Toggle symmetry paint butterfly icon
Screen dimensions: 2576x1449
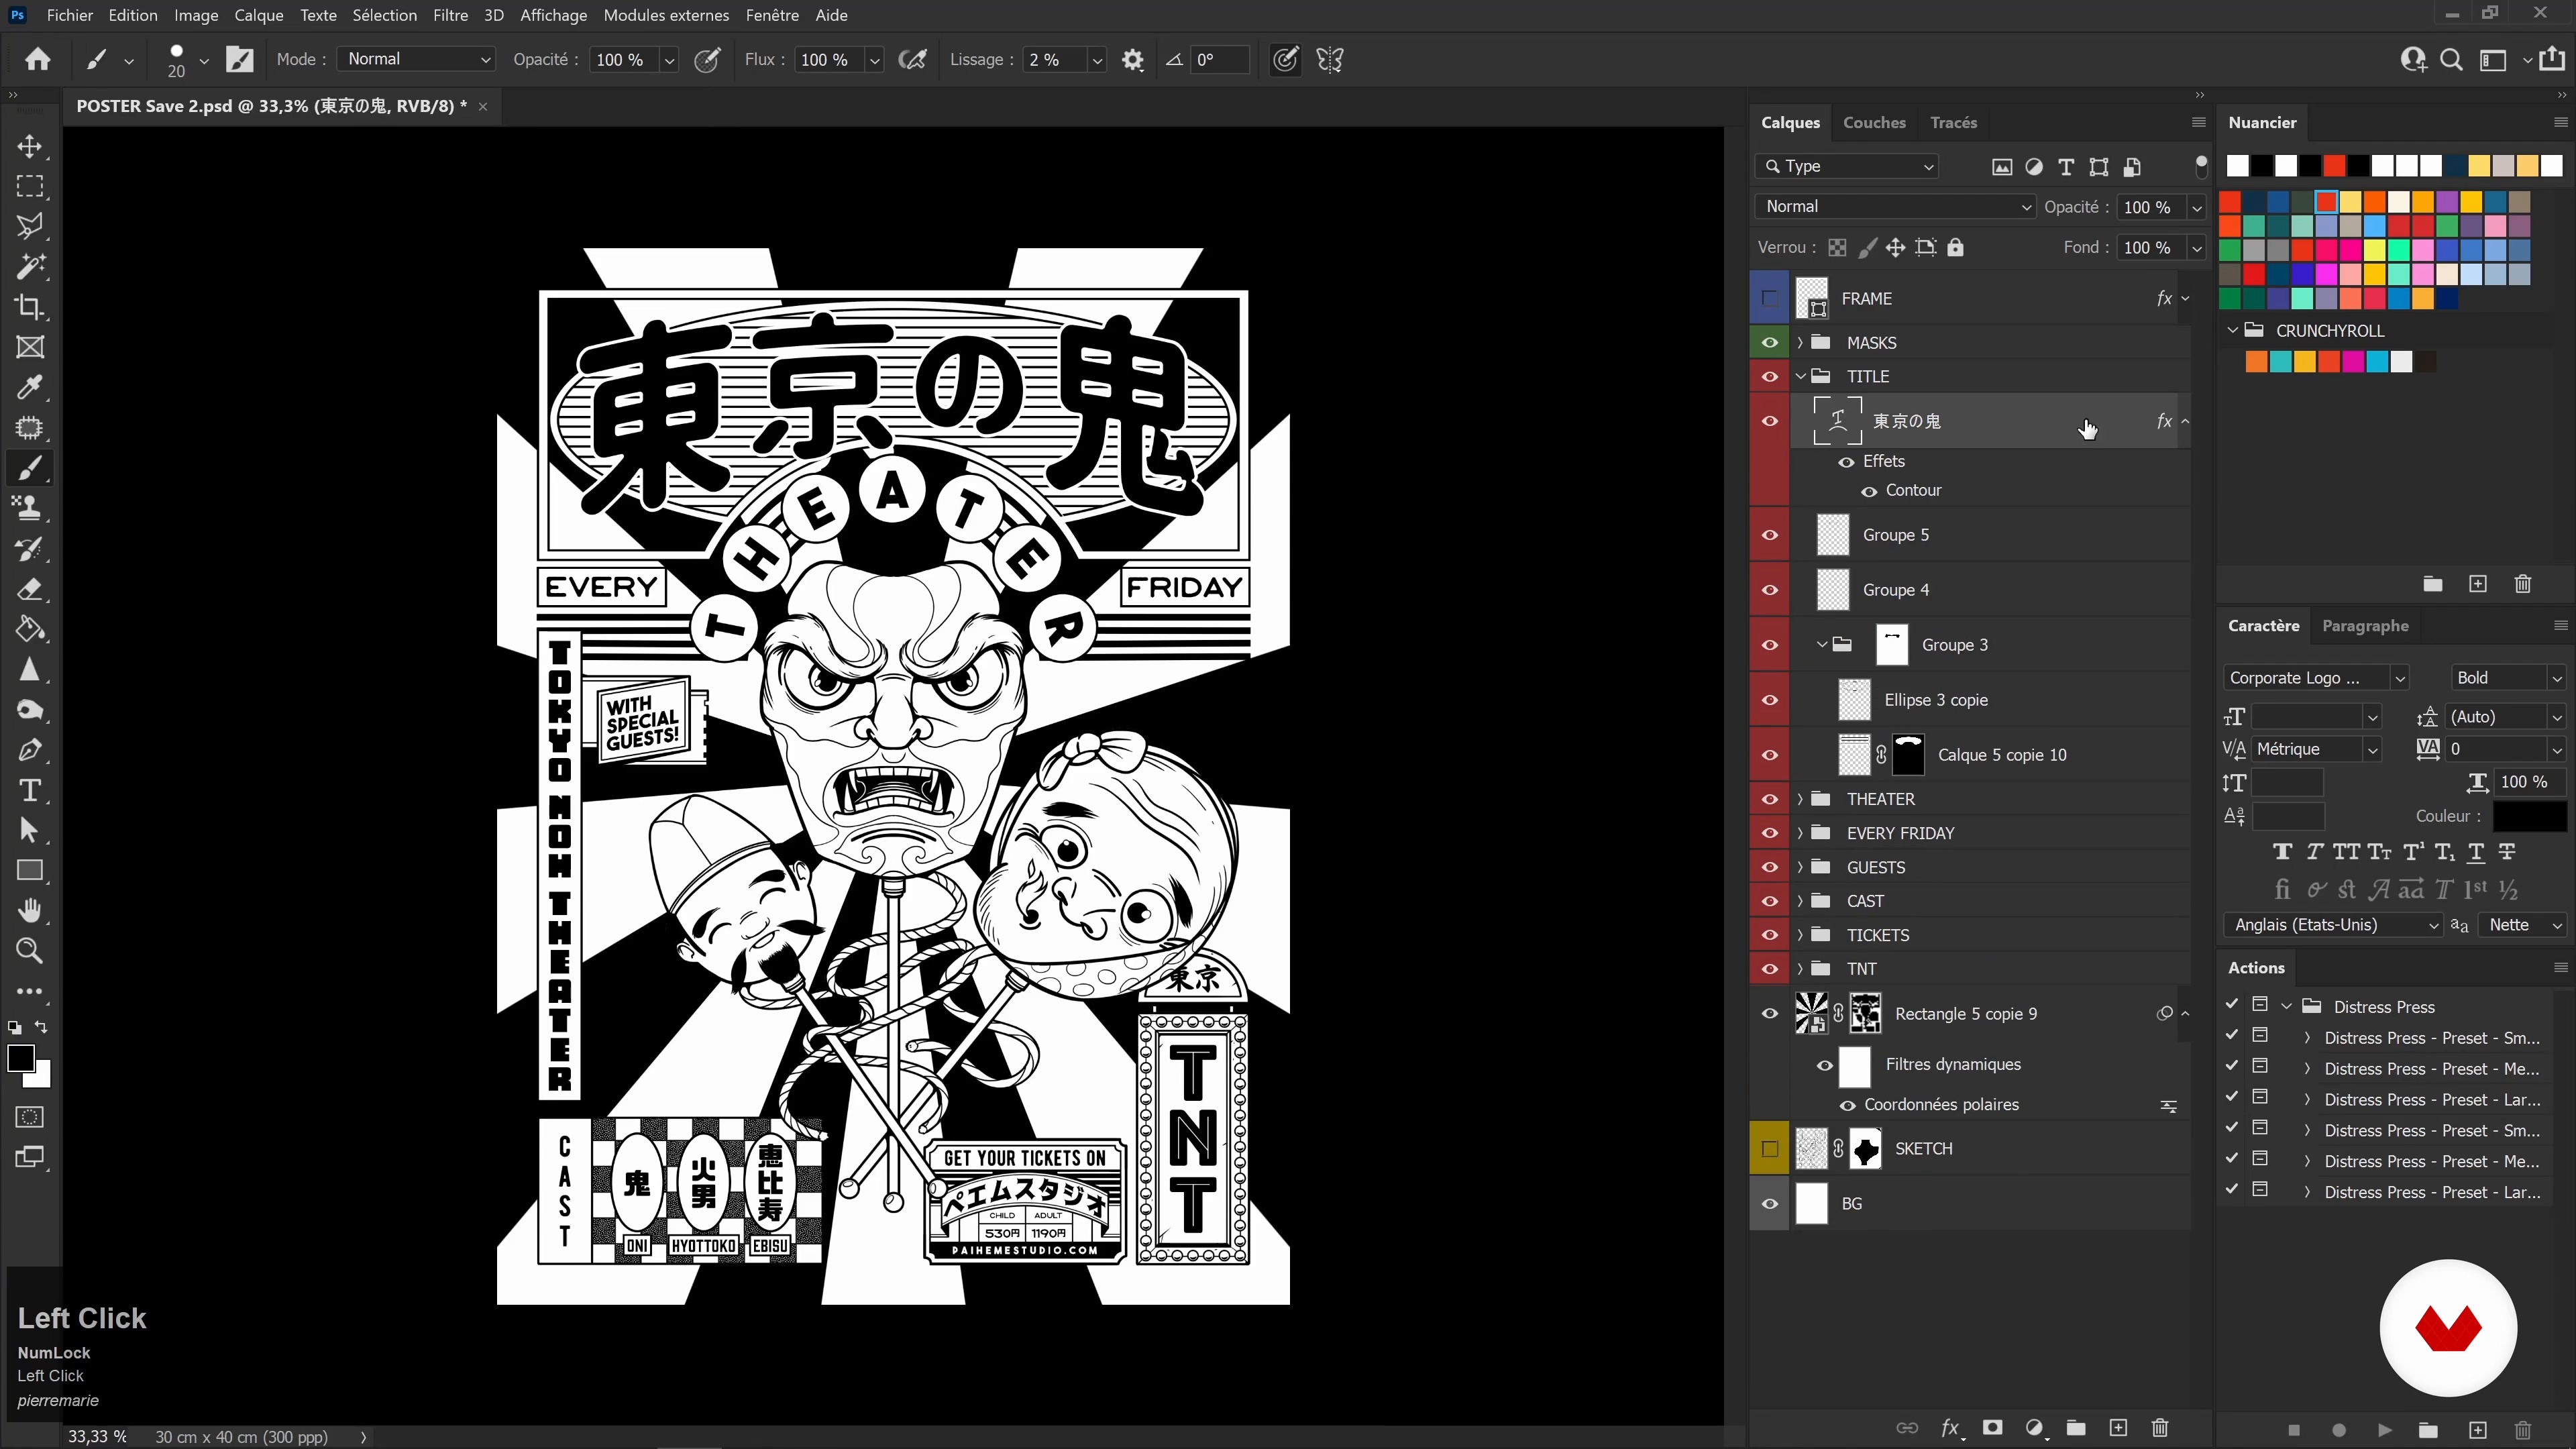(x=1330, y=60)
